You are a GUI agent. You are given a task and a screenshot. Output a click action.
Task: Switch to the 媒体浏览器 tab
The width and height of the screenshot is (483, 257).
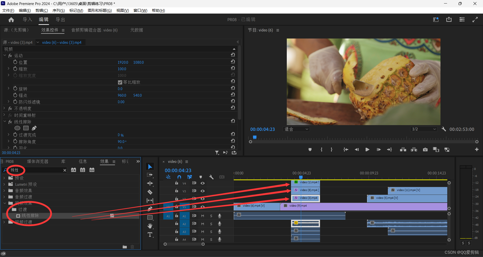coord(38,161)
